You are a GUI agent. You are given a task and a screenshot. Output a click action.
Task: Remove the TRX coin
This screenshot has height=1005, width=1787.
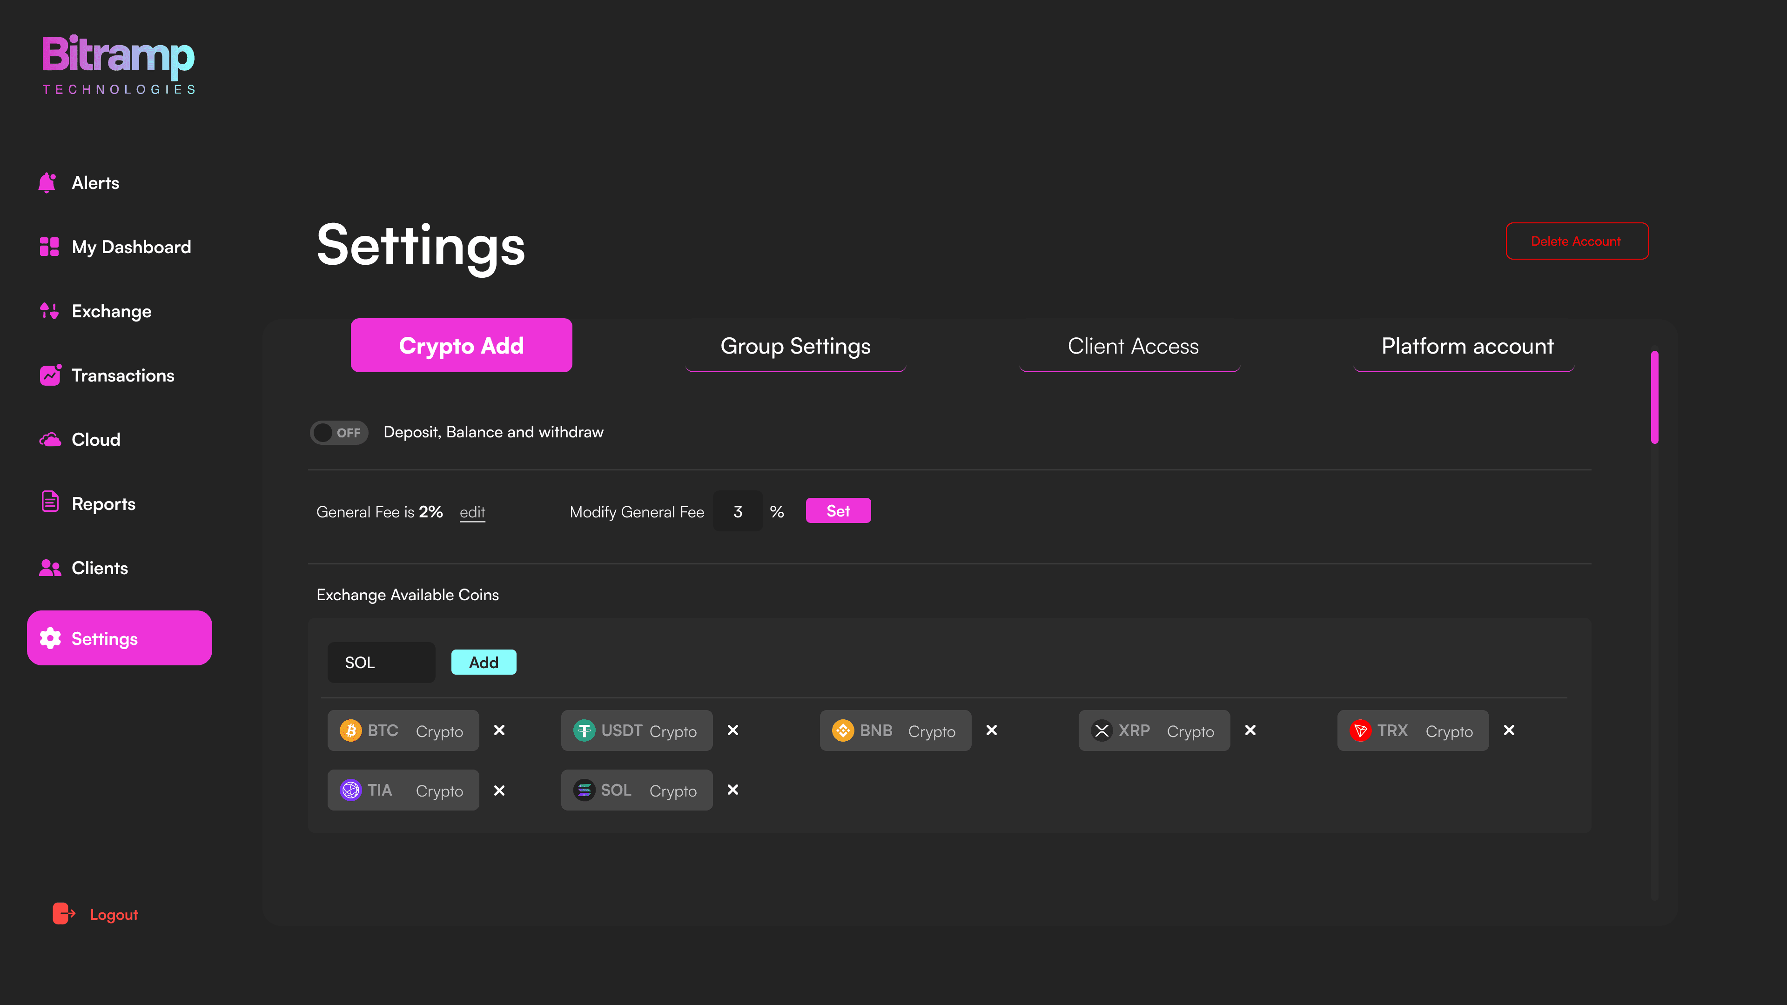1509,730
